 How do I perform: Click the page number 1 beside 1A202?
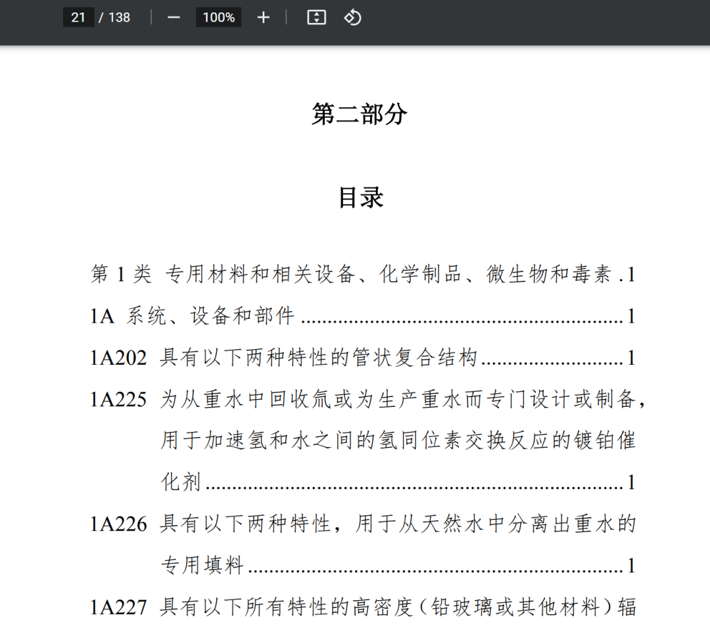[x=630, y=358]
